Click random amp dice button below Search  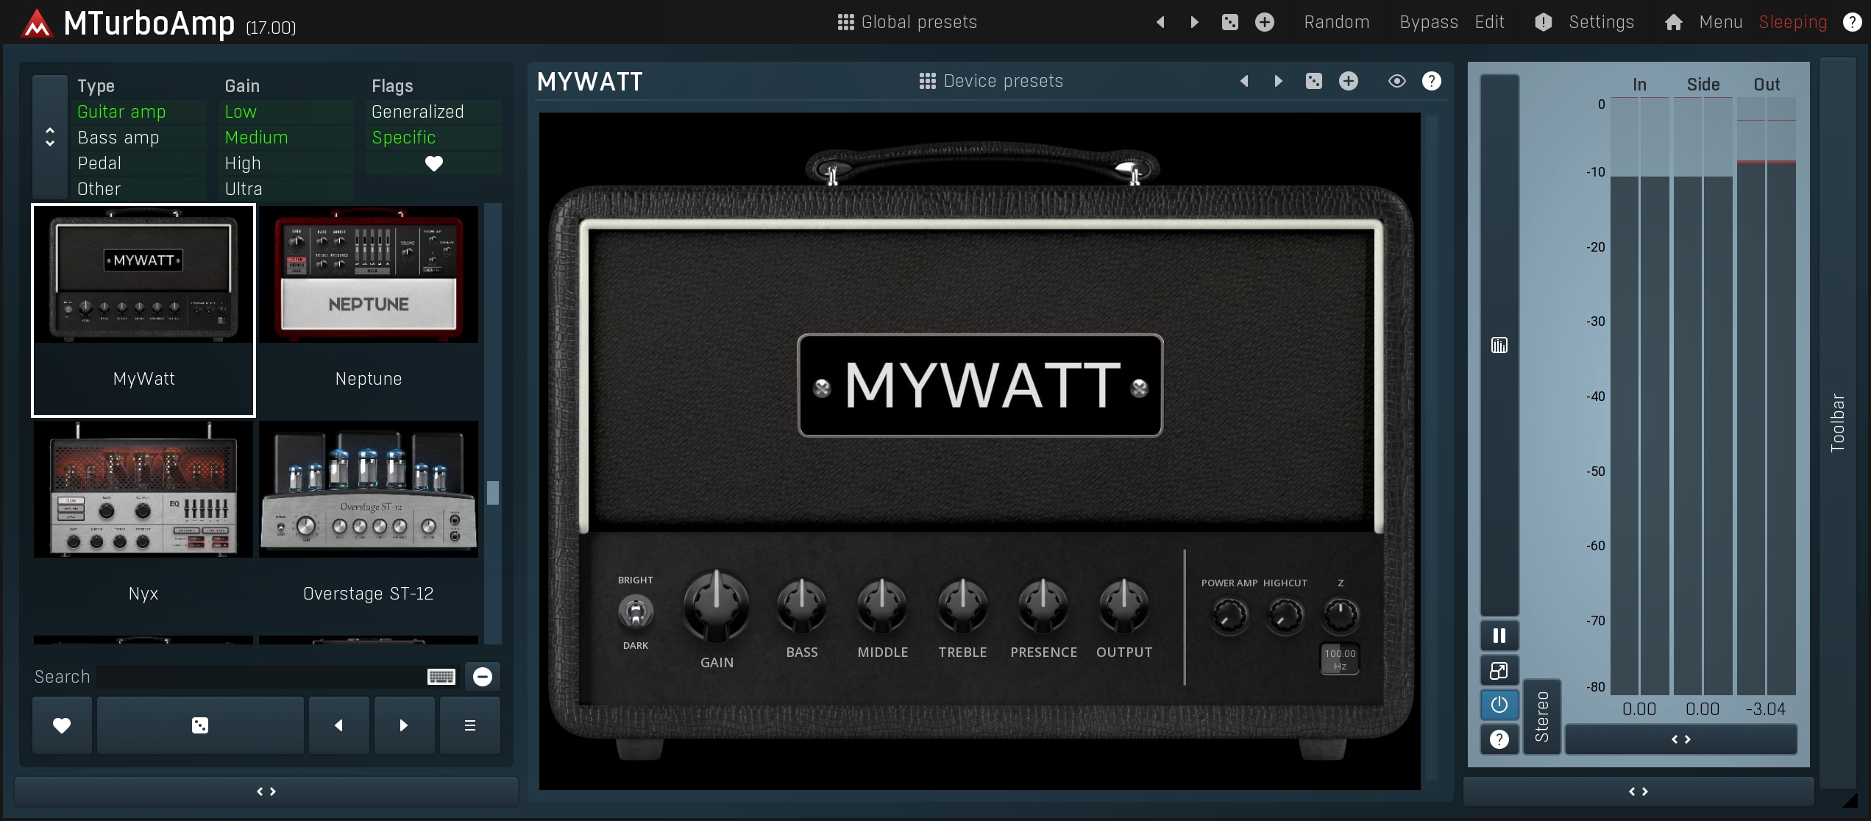coord(200,725)
